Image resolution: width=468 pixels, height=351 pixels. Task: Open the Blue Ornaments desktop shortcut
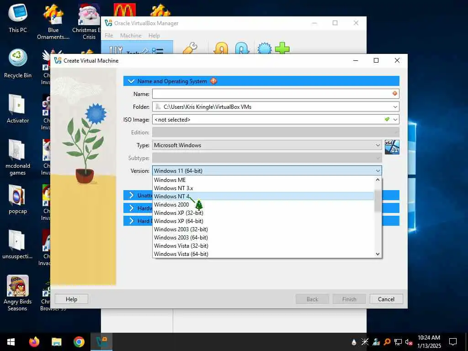pyautogui.click(x=53, y=22)
